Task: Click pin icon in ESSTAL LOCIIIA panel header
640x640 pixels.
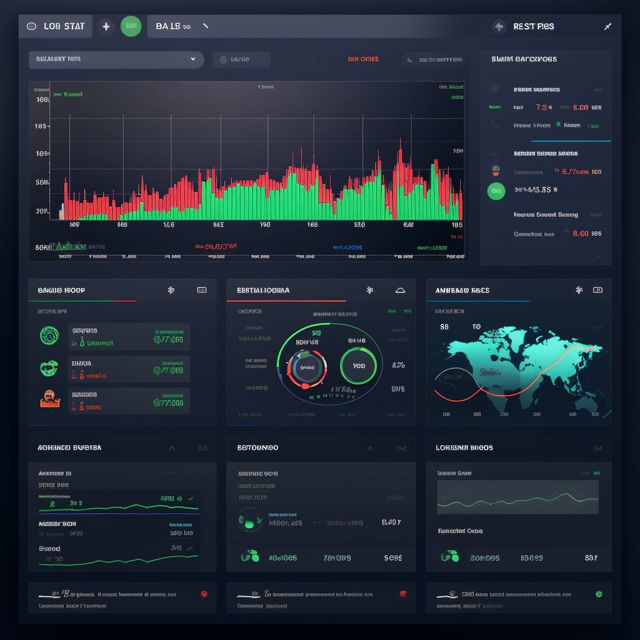Action: [370, 290]
